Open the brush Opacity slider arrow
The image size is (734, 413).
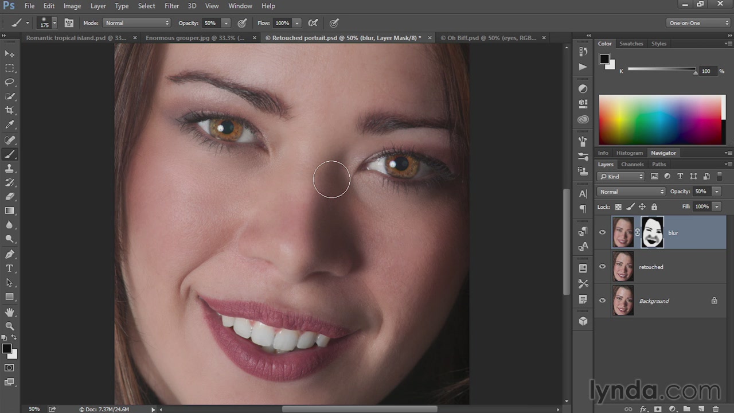(x=226, y=23)
